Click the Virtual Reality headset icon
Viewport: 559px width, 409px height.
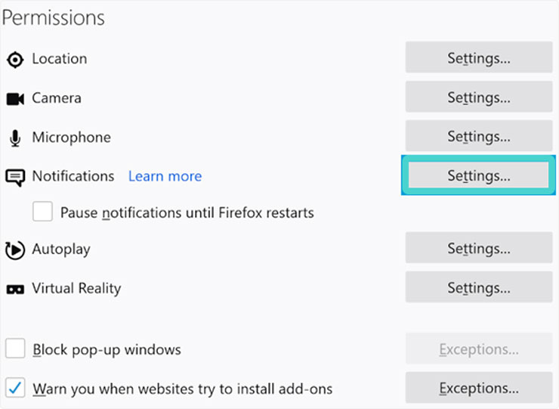pos(15,289)
